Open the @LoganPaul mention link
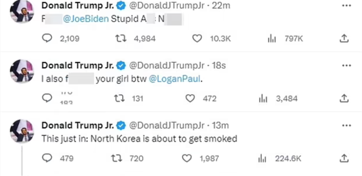This screenshot has height=176, width=362. [x=174, y=79]
